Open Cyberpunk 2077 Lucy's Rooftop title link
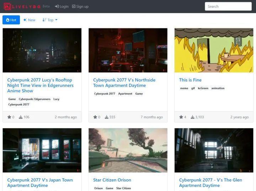 [40, 86]
